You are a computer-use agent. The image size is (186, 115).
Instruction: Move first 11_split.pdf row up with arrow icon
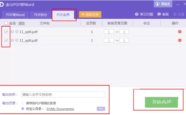12,32
